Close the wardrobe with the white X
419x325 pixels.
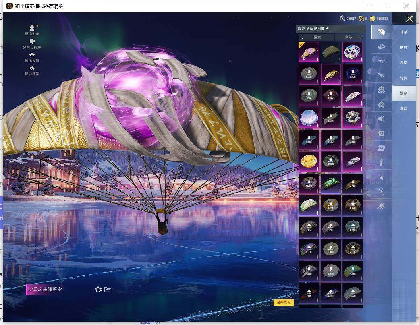coord(409,19)
